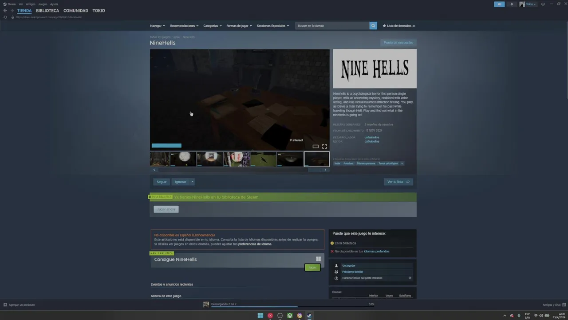Open the Ayuda menu
Screen dimensions: 568x320
[54, 4]
